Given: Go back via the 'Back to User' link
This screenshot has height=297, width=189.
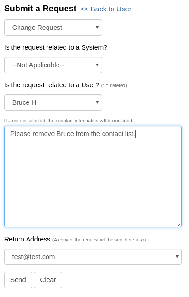Looking at the screenshot, I should pos(106,9).
